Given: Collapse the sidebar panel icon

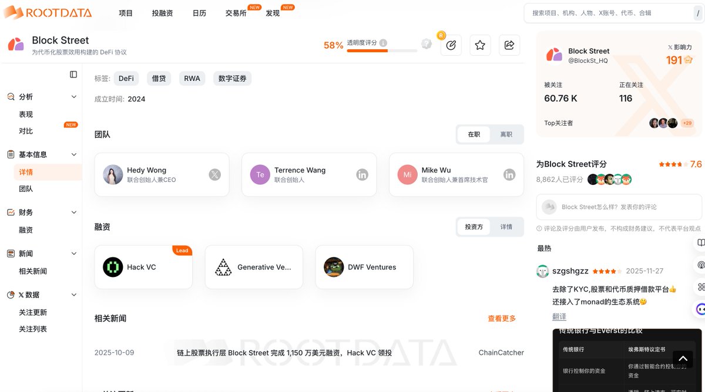Looking at the screenshot, I should click(73, 75).
